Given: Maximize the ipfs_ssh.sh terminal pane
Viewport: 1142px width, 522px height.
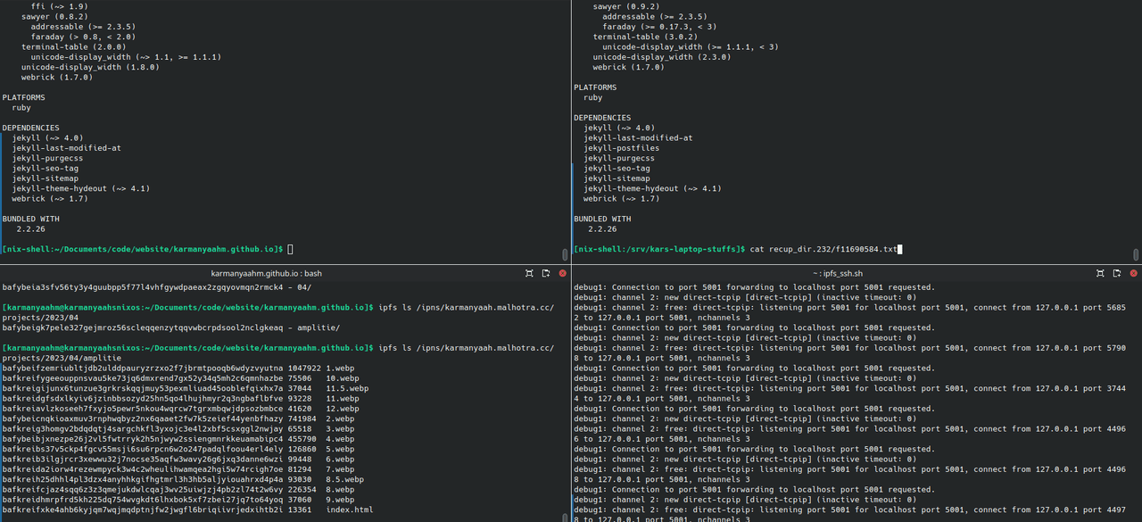Looking at the screenshot, I should click(1101, 273).
